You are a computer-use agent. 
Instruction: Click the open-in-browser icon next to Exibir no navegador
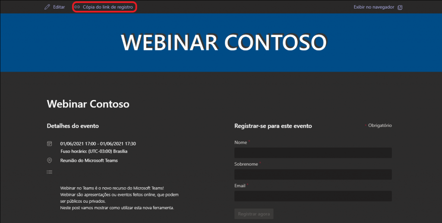coord(400,7)
